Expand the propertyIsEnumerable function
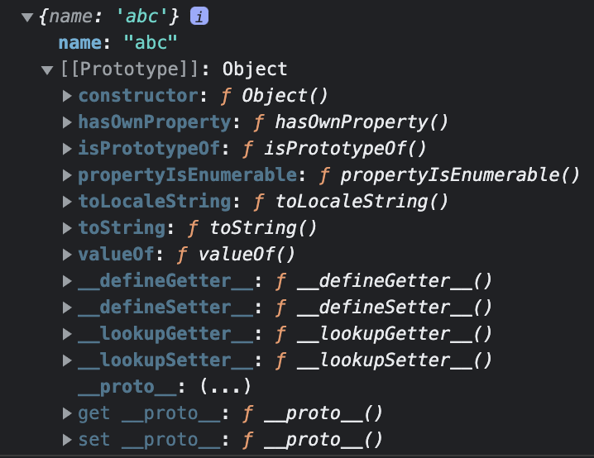Viewport: 594px width, 458px height. pos(67,175)
